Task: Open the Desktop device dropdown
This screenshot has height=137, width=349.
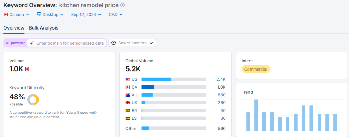Action: click(50, 14)
